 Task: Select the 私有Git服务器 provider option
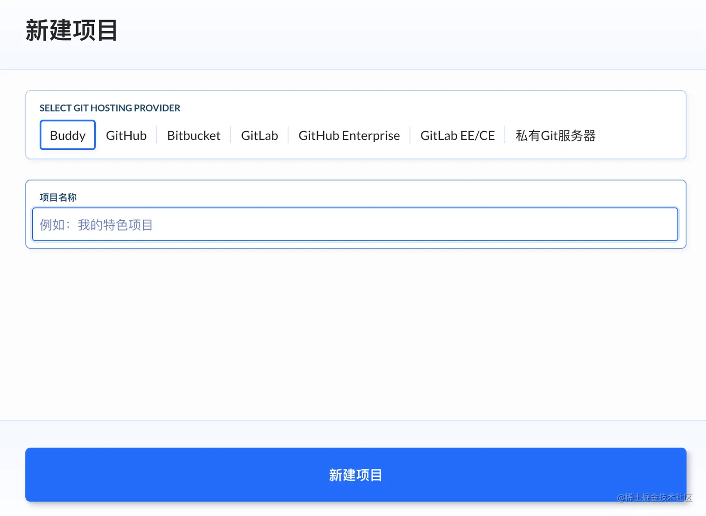(x=556, y=135)
